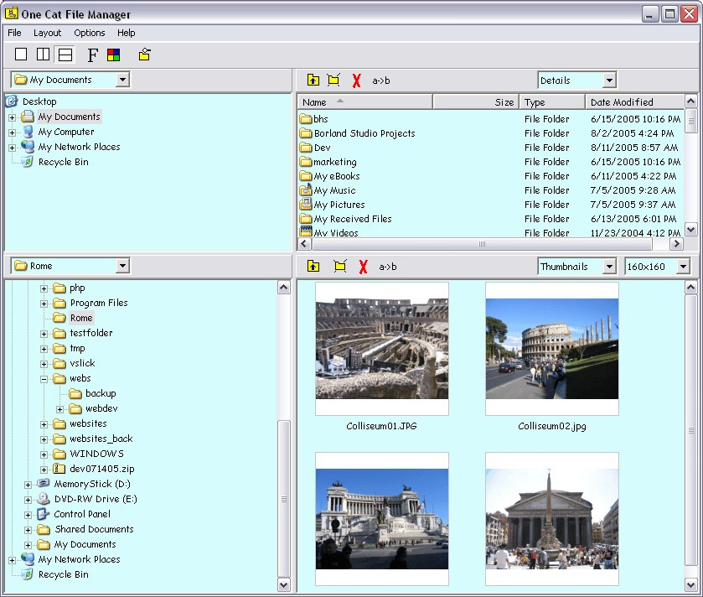Open the 160x160 thumbnail size dropdown

(682, 267)
